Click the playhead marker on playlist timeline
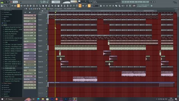 point(55,12)
